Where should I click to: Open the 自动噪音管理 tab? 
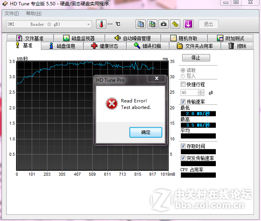click(133, 38)
